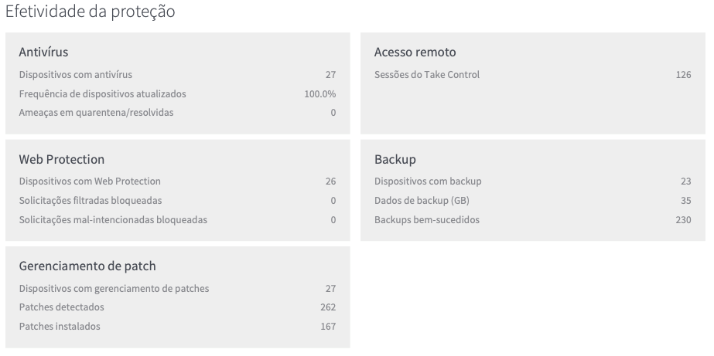Select Ameaças em quarentena/resolvidas row
714x356 pixels.
tap(178, 112)
